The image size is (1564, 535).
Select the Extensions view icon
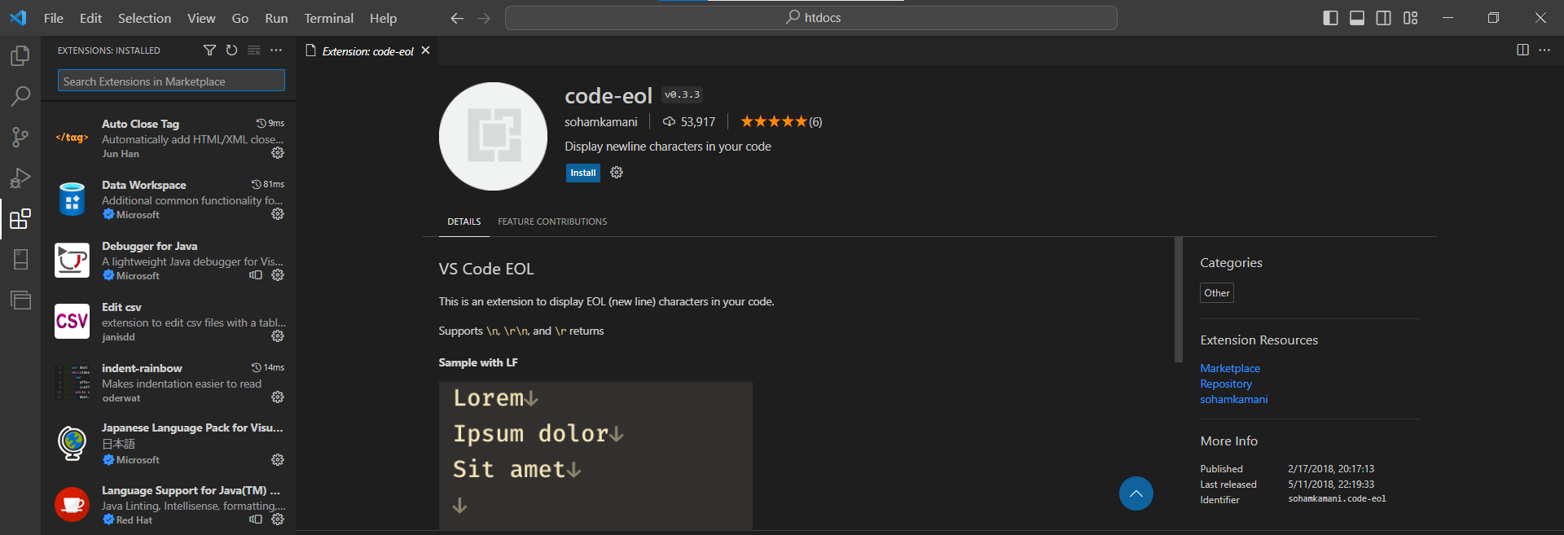click(x=20, y=218)
